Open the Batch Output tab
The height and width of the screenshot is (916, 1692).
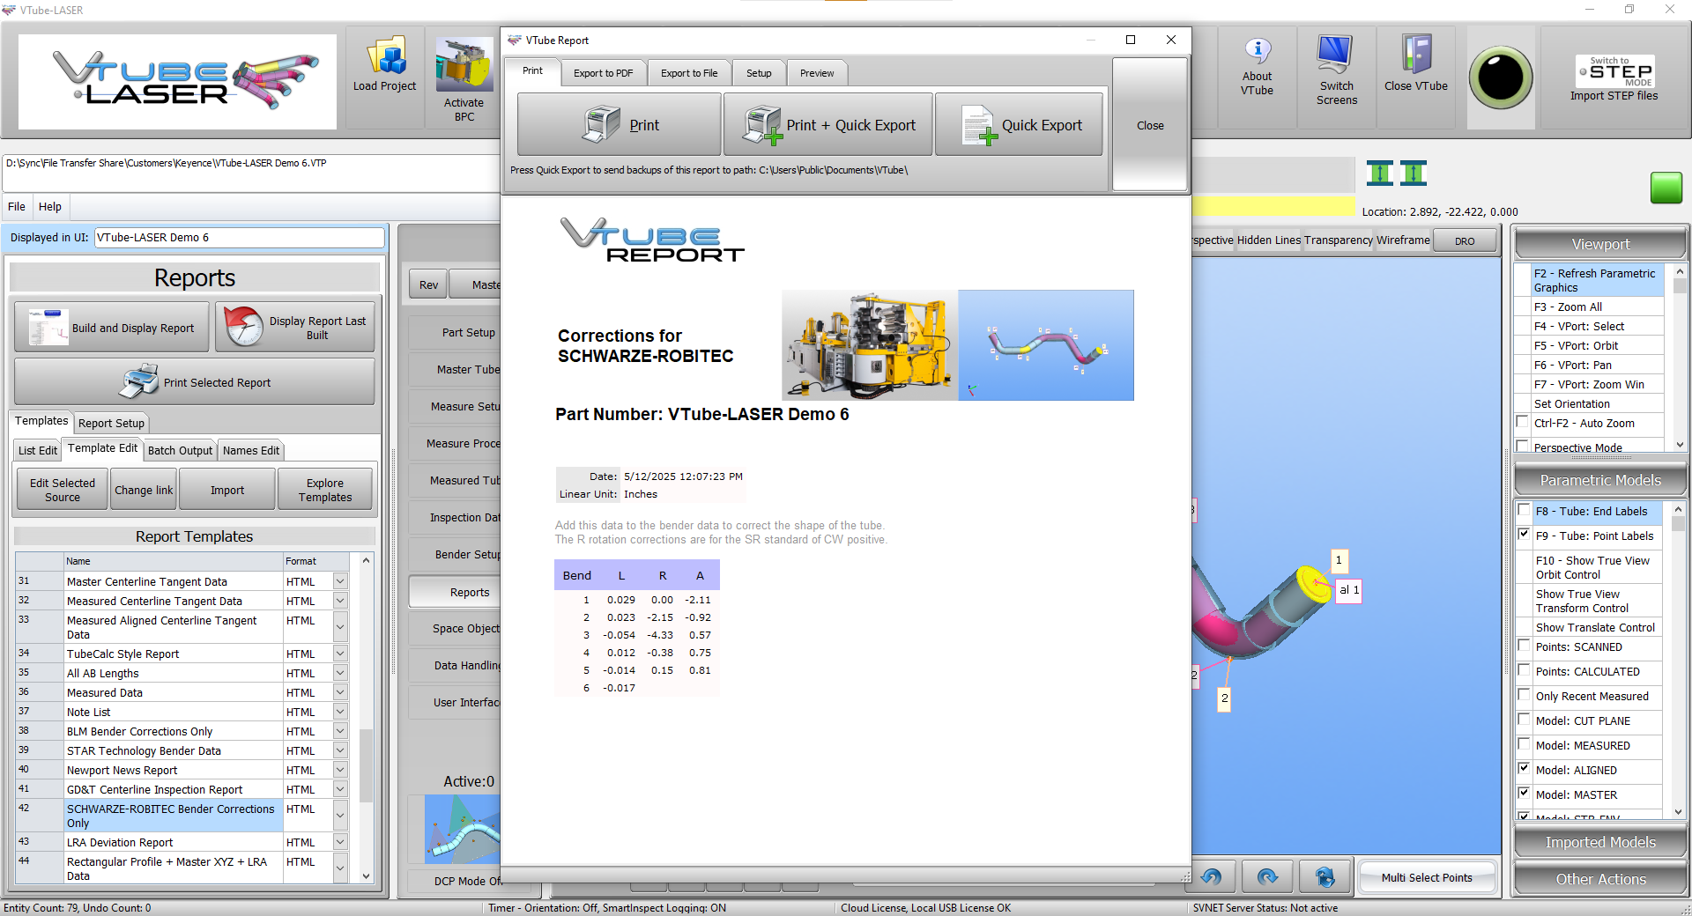coord(180,450)
